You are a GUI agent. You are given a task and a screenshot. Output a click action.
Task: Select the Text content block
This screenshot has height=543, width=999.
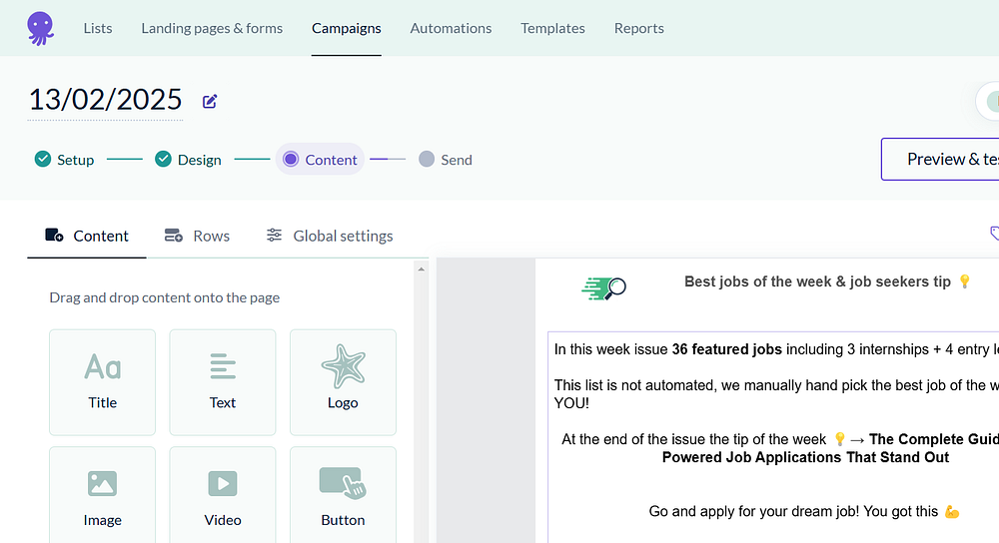point(223,382)
